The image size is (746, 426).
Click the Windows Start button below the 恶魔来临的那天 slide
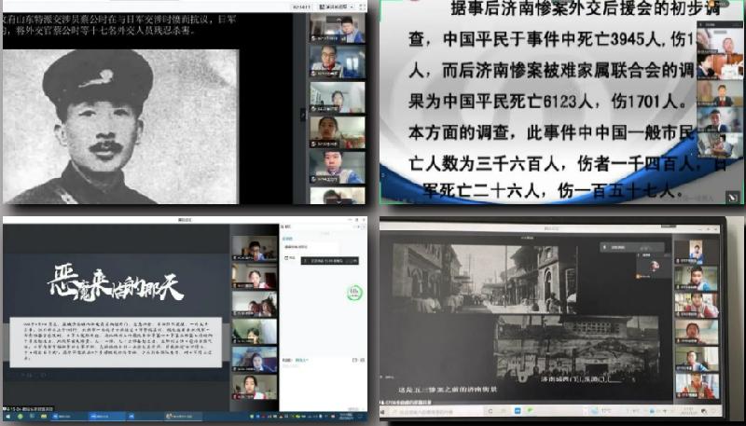[x=7, y=417]
